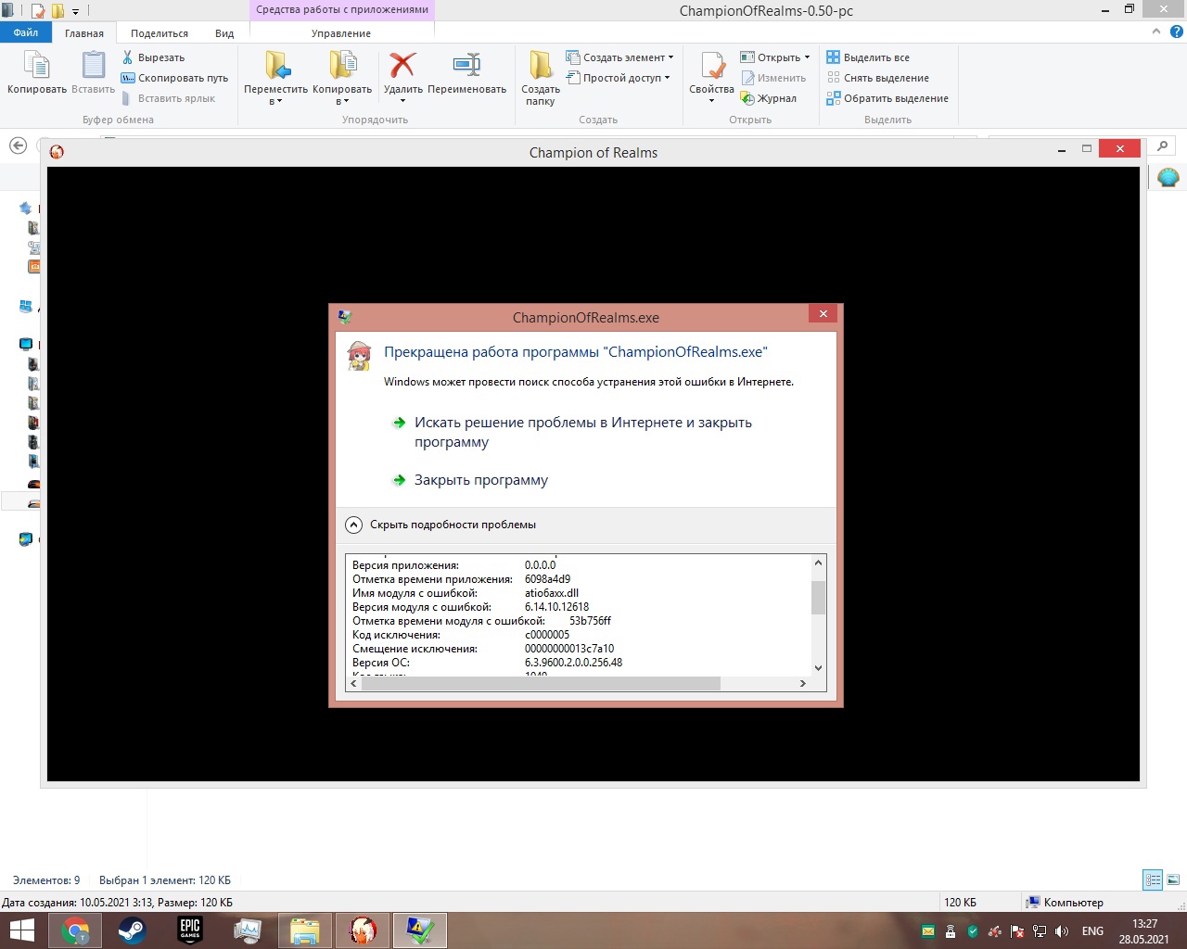Switch to the Главная ribbon tab

[84, 33]
